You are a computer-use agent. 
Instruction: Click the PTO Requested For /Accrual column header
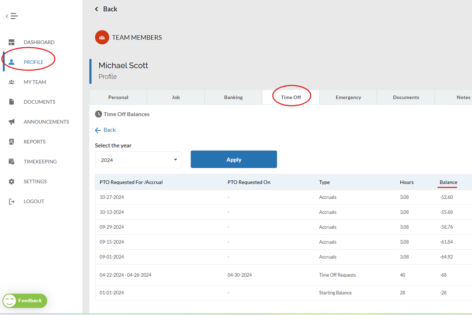131,182
